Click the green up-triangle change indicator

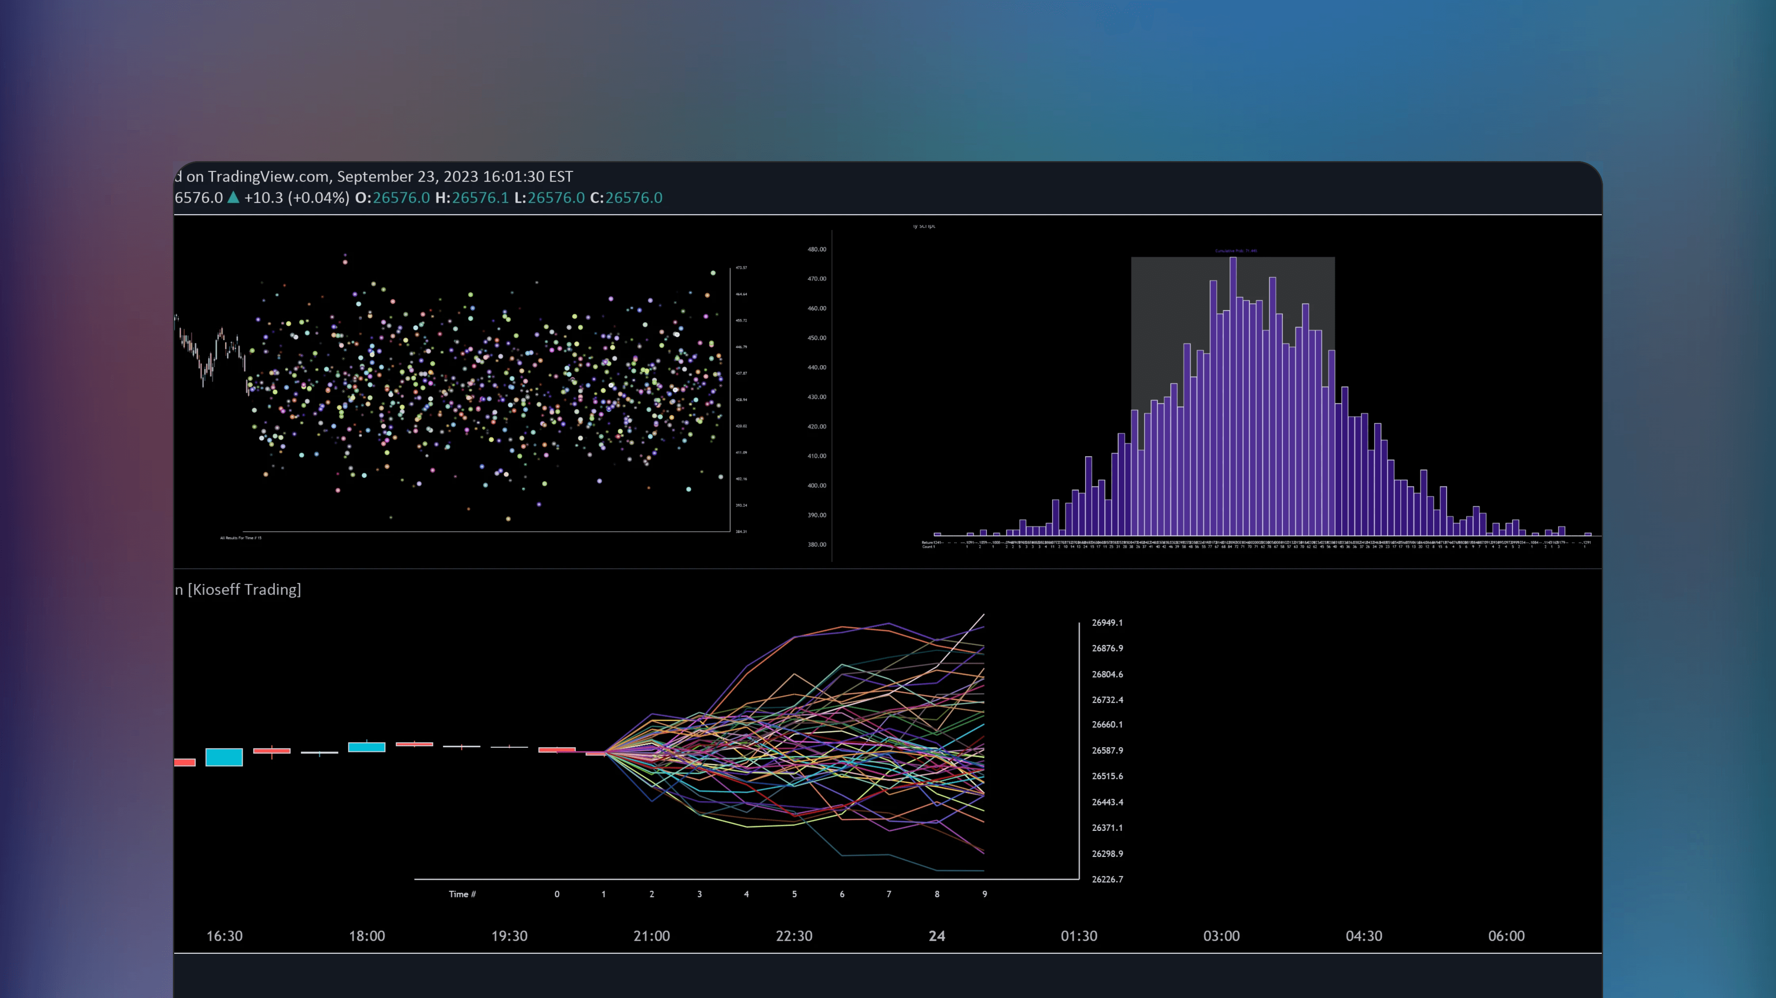tap(233, 198)
